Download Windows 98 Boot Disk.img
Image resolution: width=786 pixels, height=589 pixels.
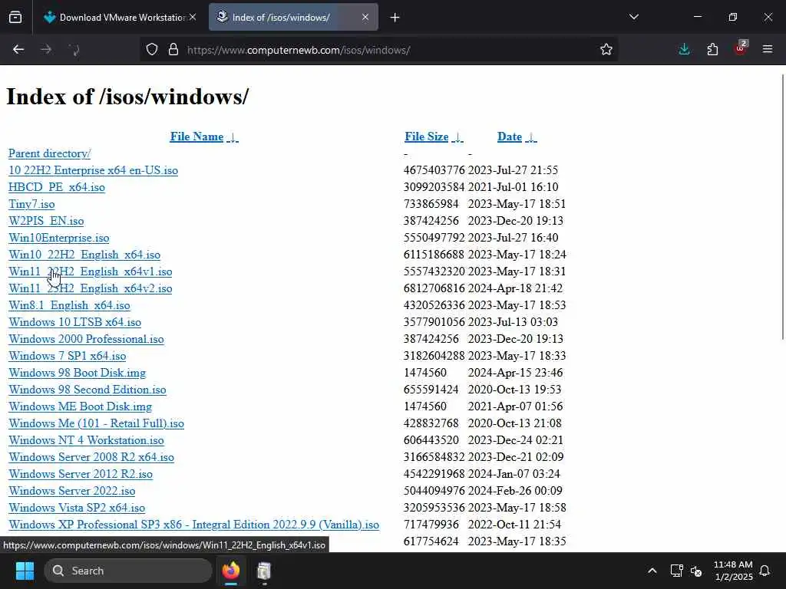[78, 373]
